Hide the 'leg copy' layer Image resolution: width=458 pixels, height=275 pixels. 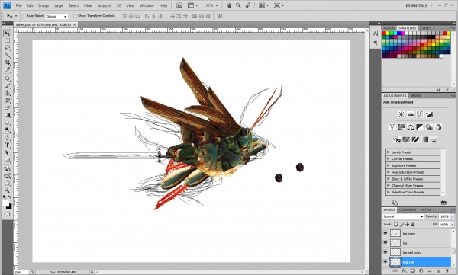[385, 233]
